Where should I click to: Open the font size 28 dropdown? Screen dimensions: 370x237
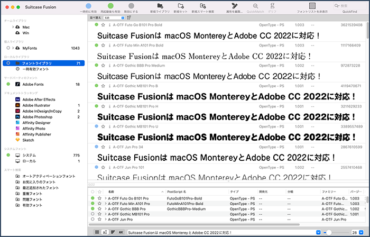click(x=361, y=232)
